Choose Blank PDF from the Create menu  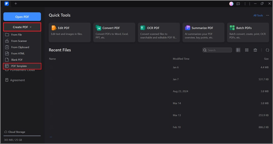click(17, 60)
